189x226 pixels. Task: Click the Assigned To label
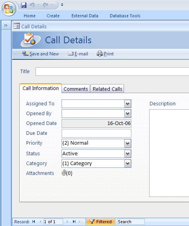[40, 104]
